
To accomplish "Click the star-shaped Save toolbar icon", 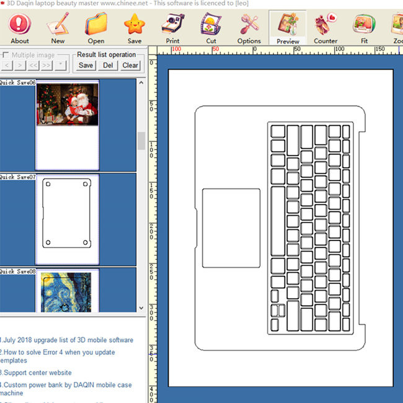I will click(x=134, y=28).
